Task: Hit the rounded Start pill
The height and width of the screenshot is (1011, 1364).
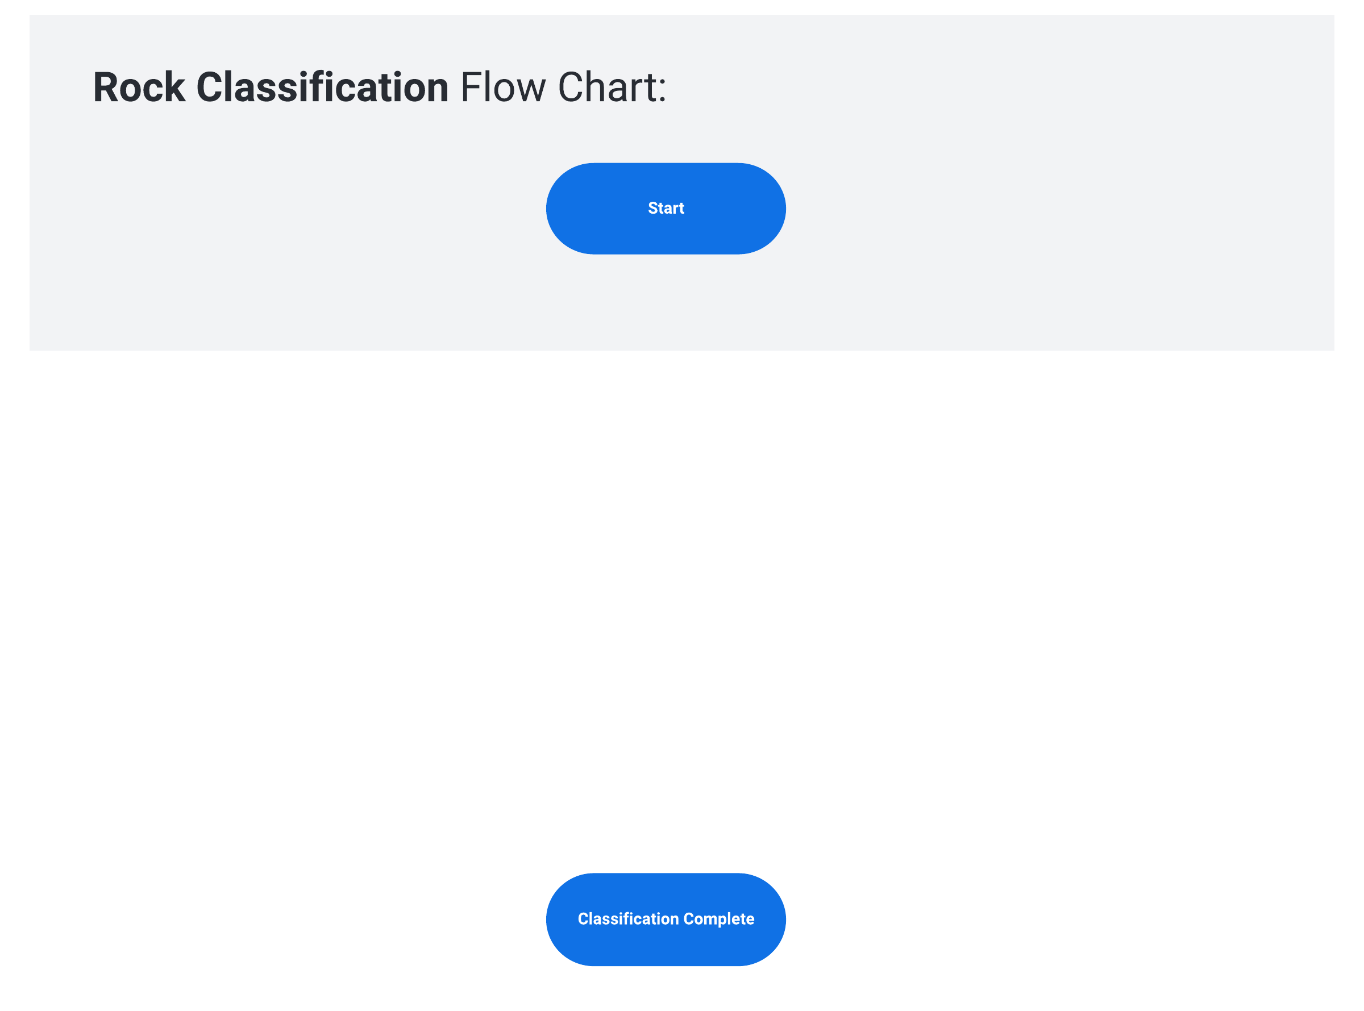Action: pos(665,208)
